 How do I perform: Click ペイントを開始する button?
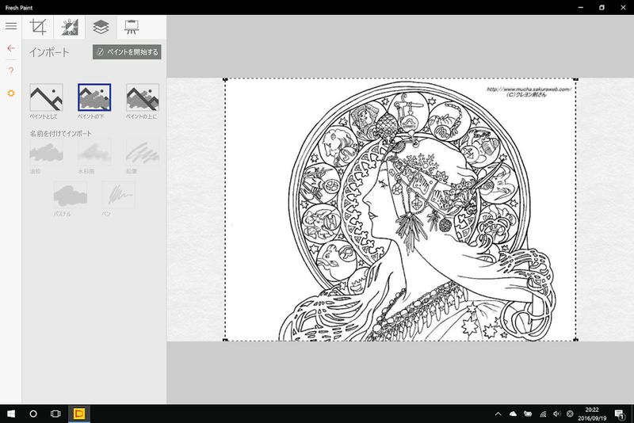point(127,52)
